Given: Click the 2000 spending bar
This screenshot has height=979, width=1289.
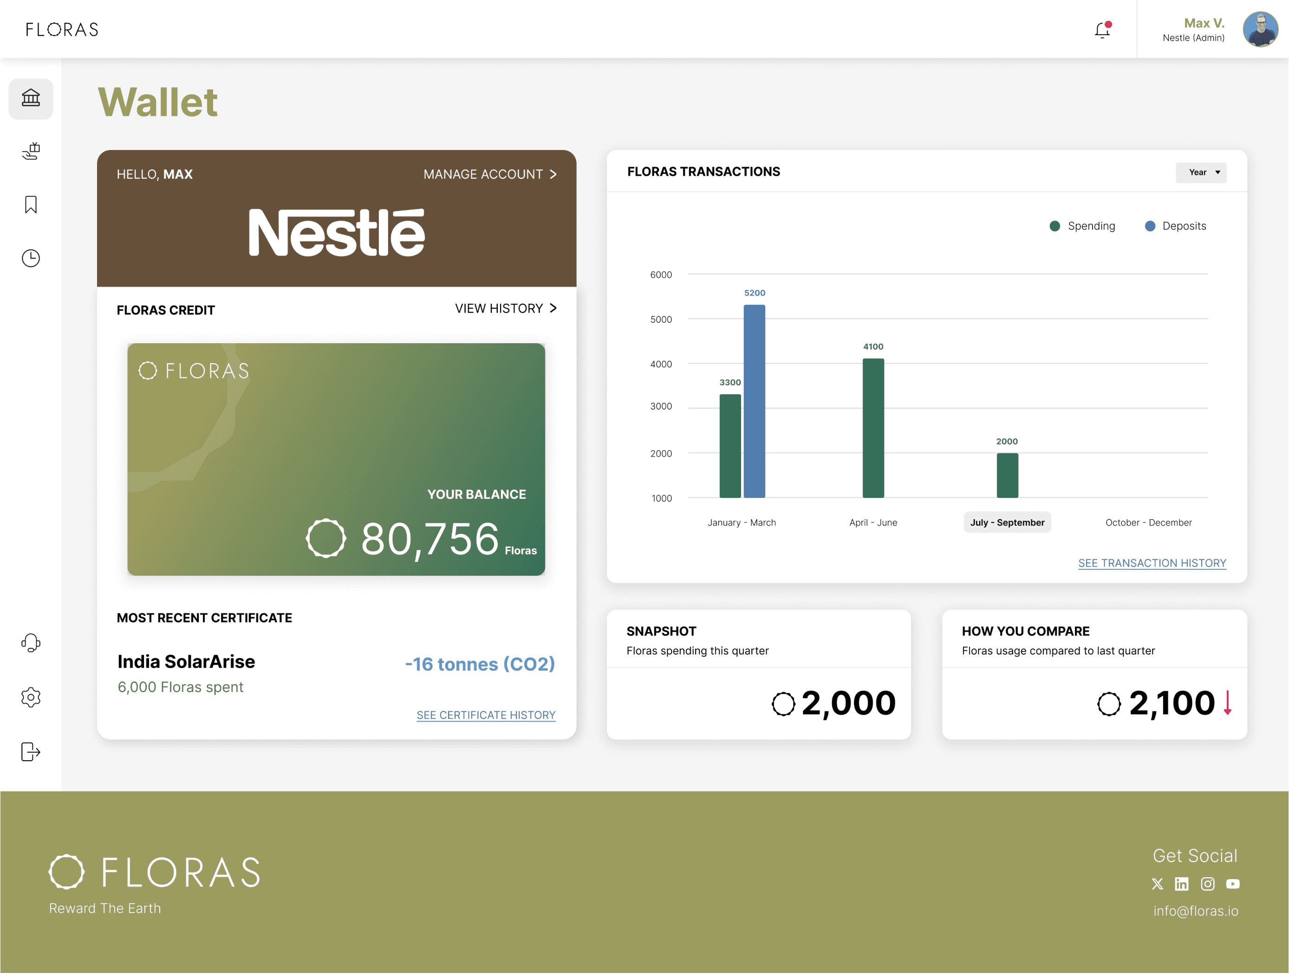Looking at the screenshot, I should tap(1008, 476).
